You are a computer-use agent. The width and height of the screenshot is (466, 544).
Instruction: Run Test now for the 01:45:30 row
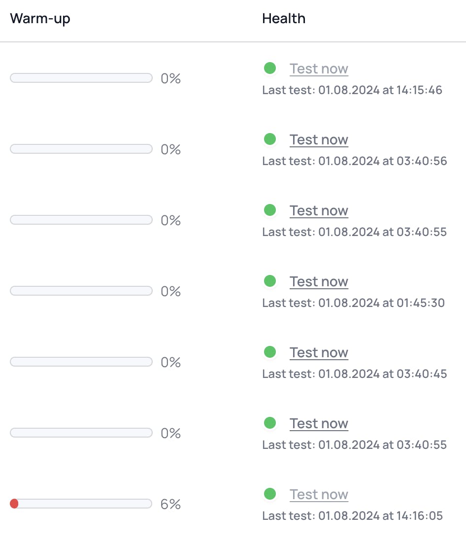pos(319,282)
